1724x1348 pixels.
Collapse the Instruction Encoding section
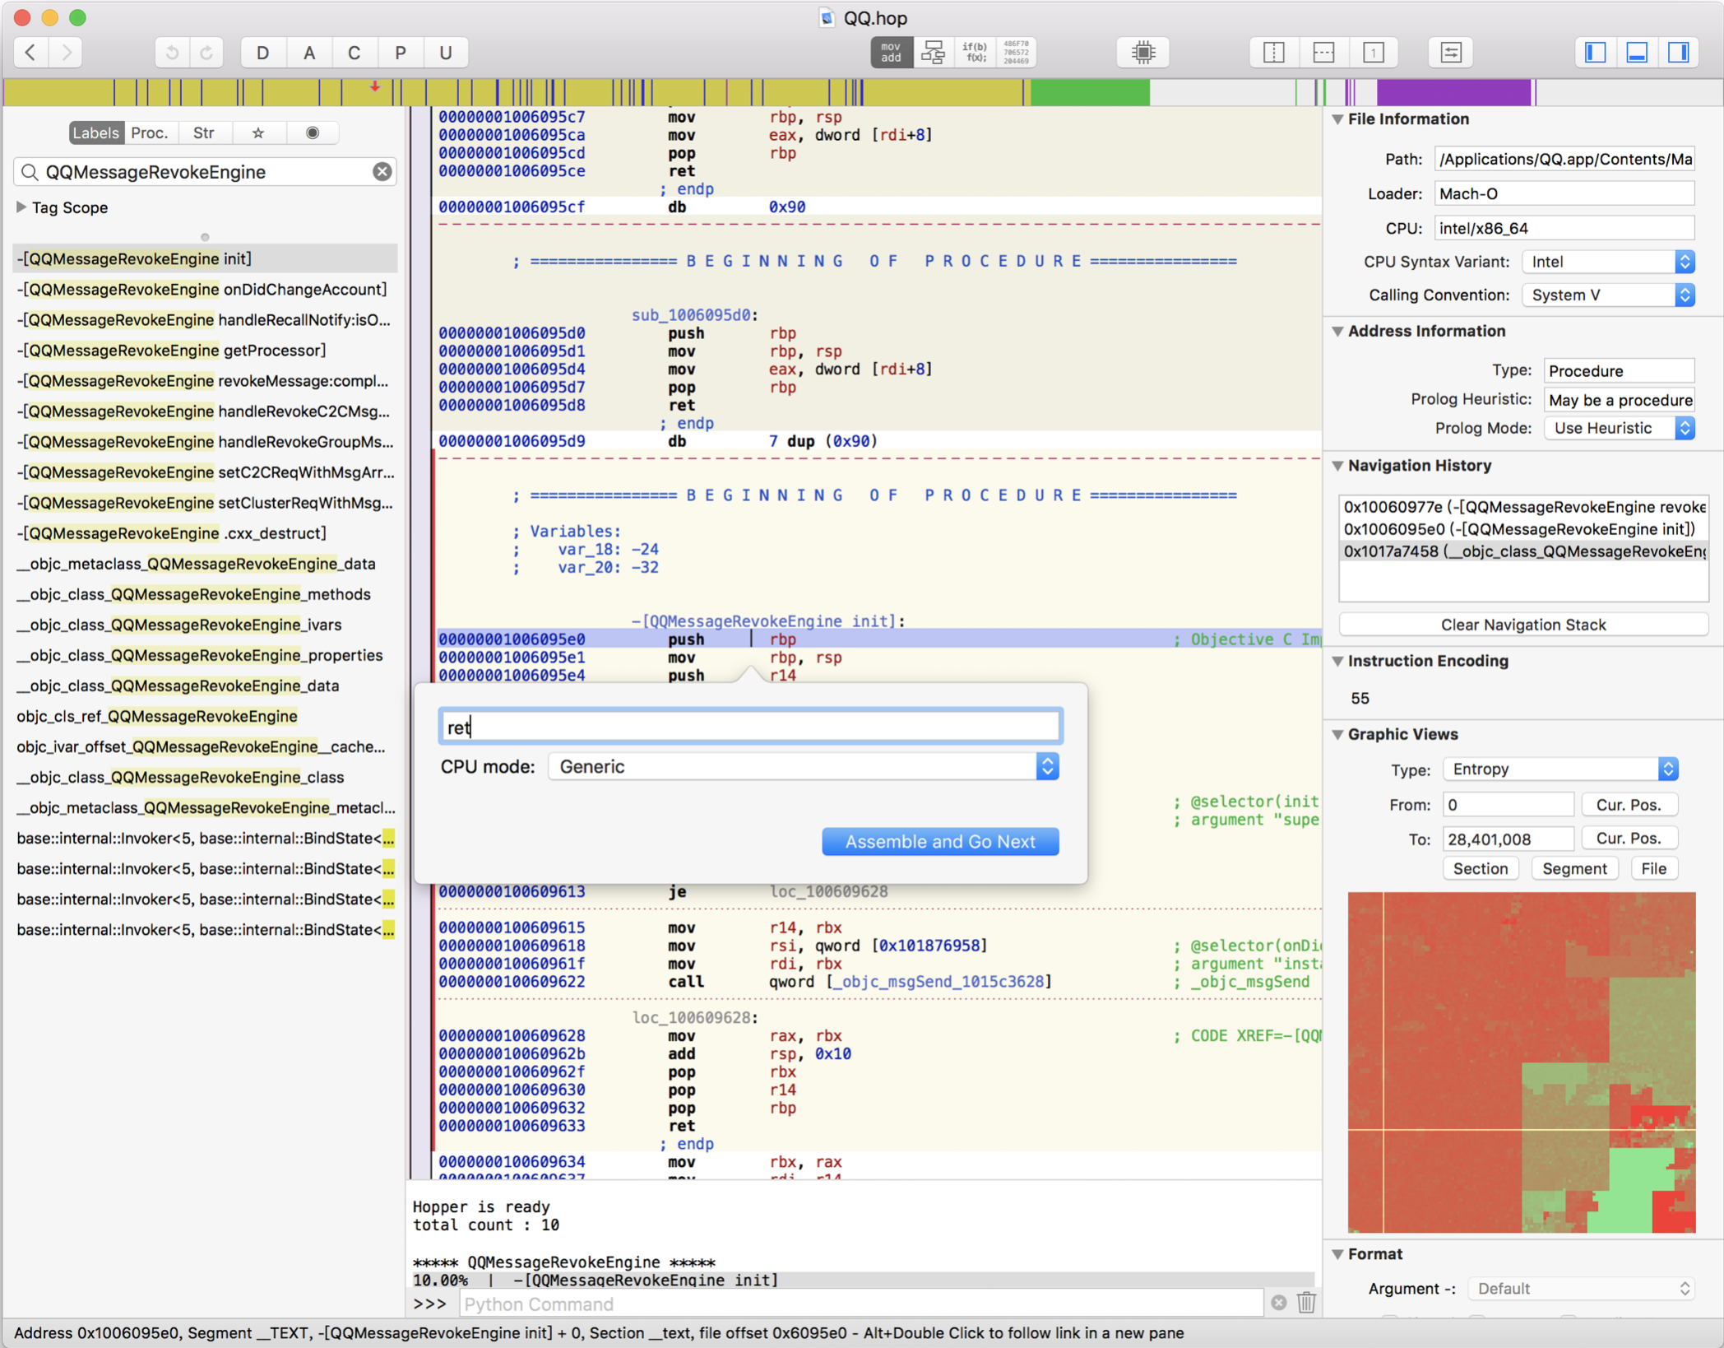click(1338, 661)
